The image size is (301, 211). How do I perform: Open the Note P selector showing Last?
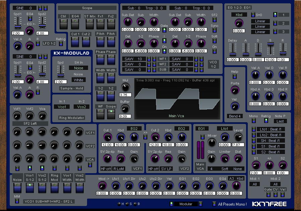pyautogui.click(x=280, y=121)
